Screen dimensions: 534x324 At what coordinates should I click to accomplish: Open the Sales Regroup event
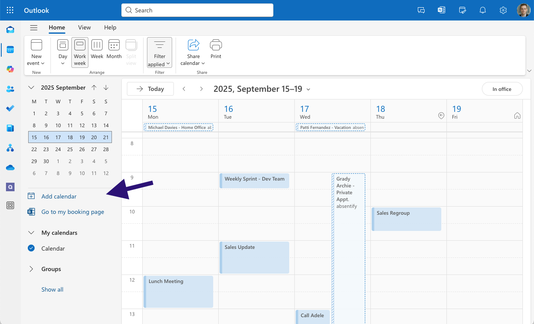pos(406,219)
